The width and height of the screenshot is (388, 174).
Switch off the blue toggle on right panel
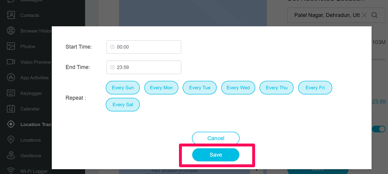379,129
